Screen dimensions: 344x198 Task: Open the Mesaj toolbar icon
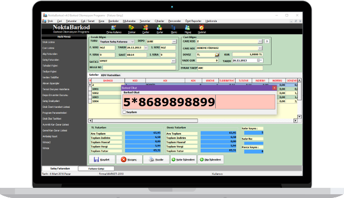(x=188, y=29)
